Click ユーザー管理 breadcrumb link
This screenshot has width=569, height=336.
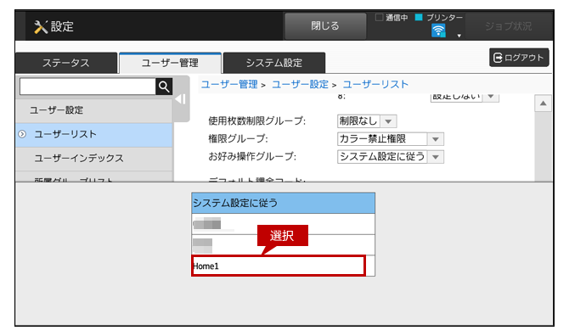[229, 85]
